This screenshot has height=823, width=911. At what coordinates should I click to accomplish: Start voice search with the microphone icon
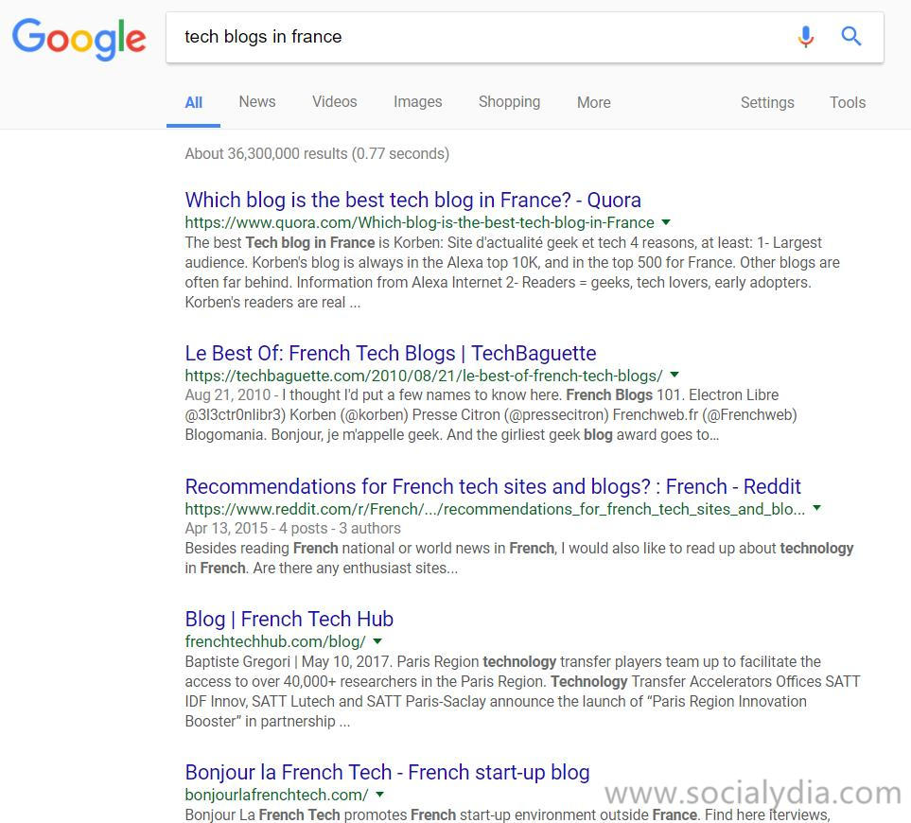[805, 37]
